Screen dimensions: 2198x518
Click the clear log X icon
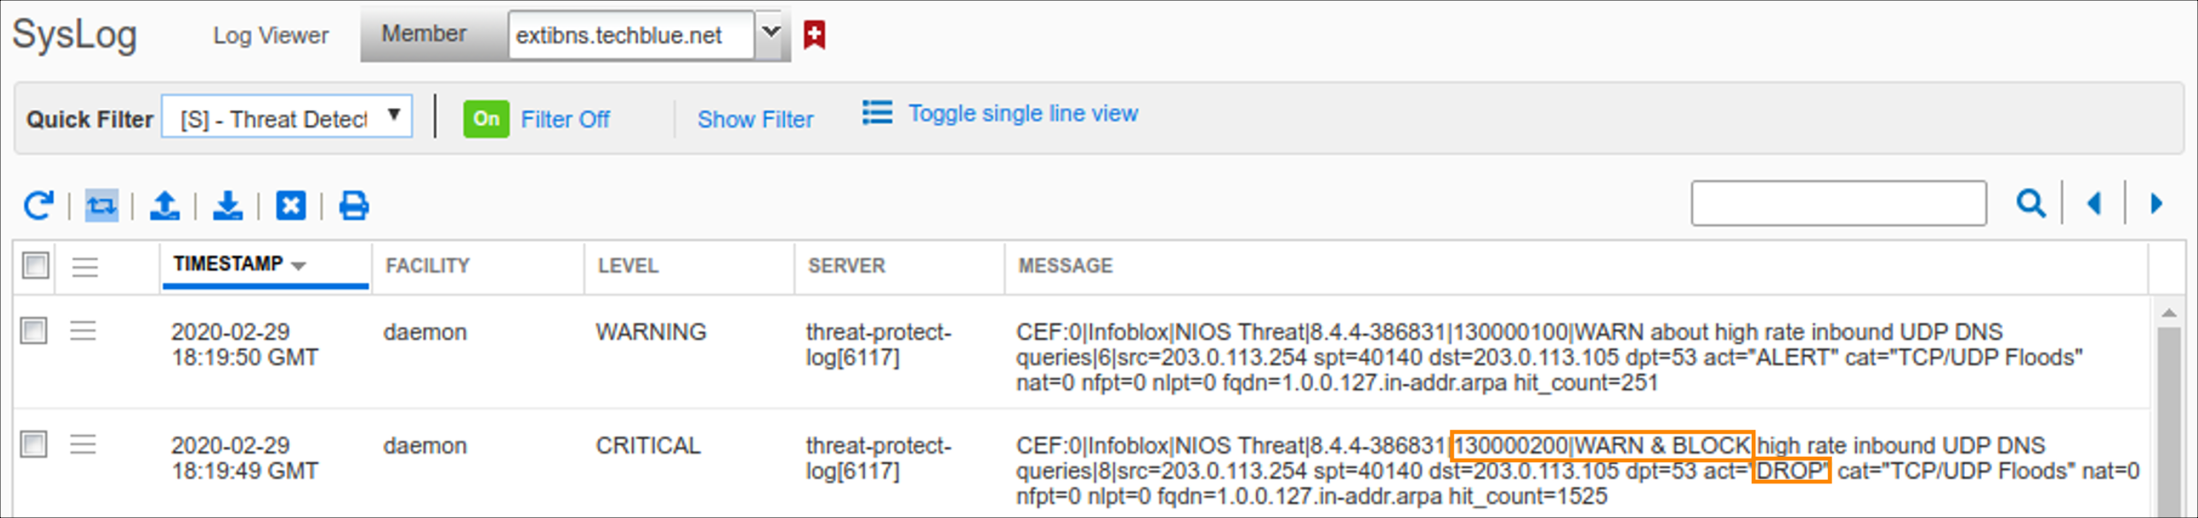tap(291, 206)
